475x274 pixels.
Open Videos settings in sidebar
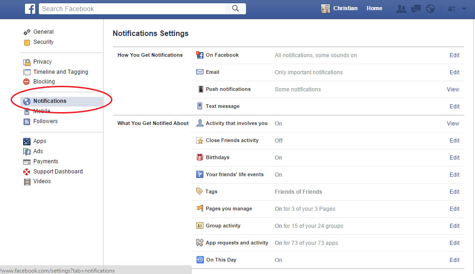point(42,181)
